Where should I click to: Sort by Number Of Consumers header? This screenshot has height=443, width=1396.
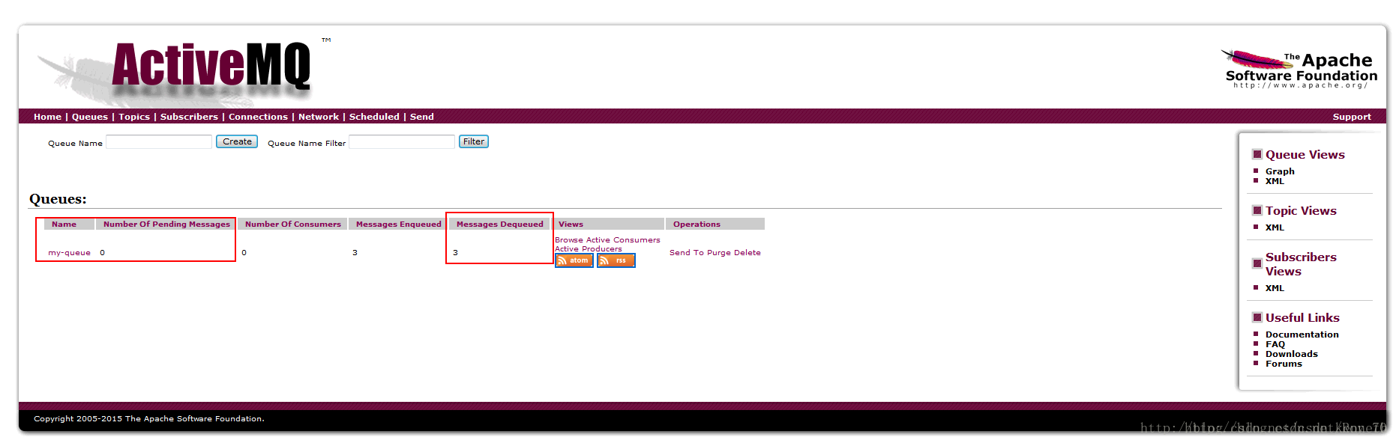(x=293, y=224)
